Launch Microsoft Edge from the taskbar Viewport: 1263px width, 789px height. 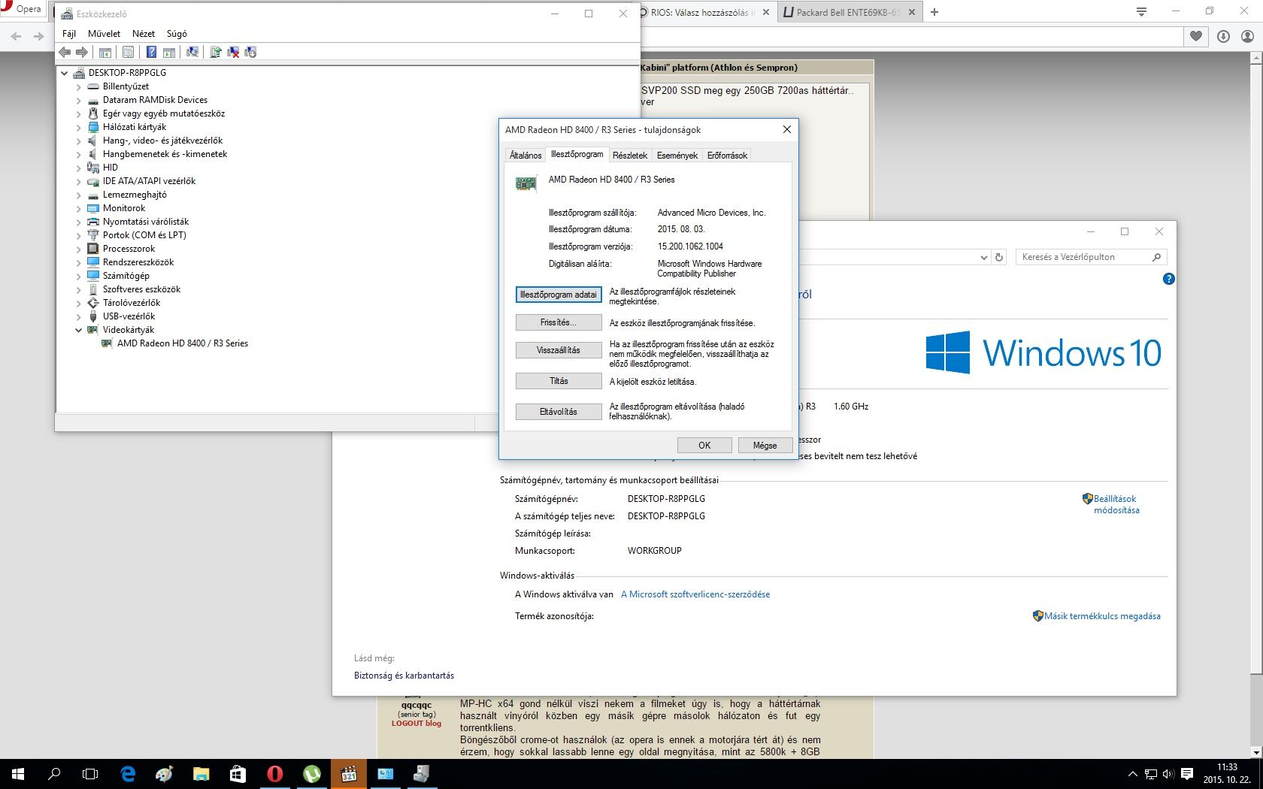coord(128,773)
